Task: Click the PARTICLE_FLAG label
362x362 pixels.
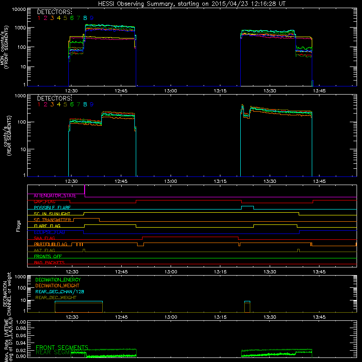Action: click(51, 244)
